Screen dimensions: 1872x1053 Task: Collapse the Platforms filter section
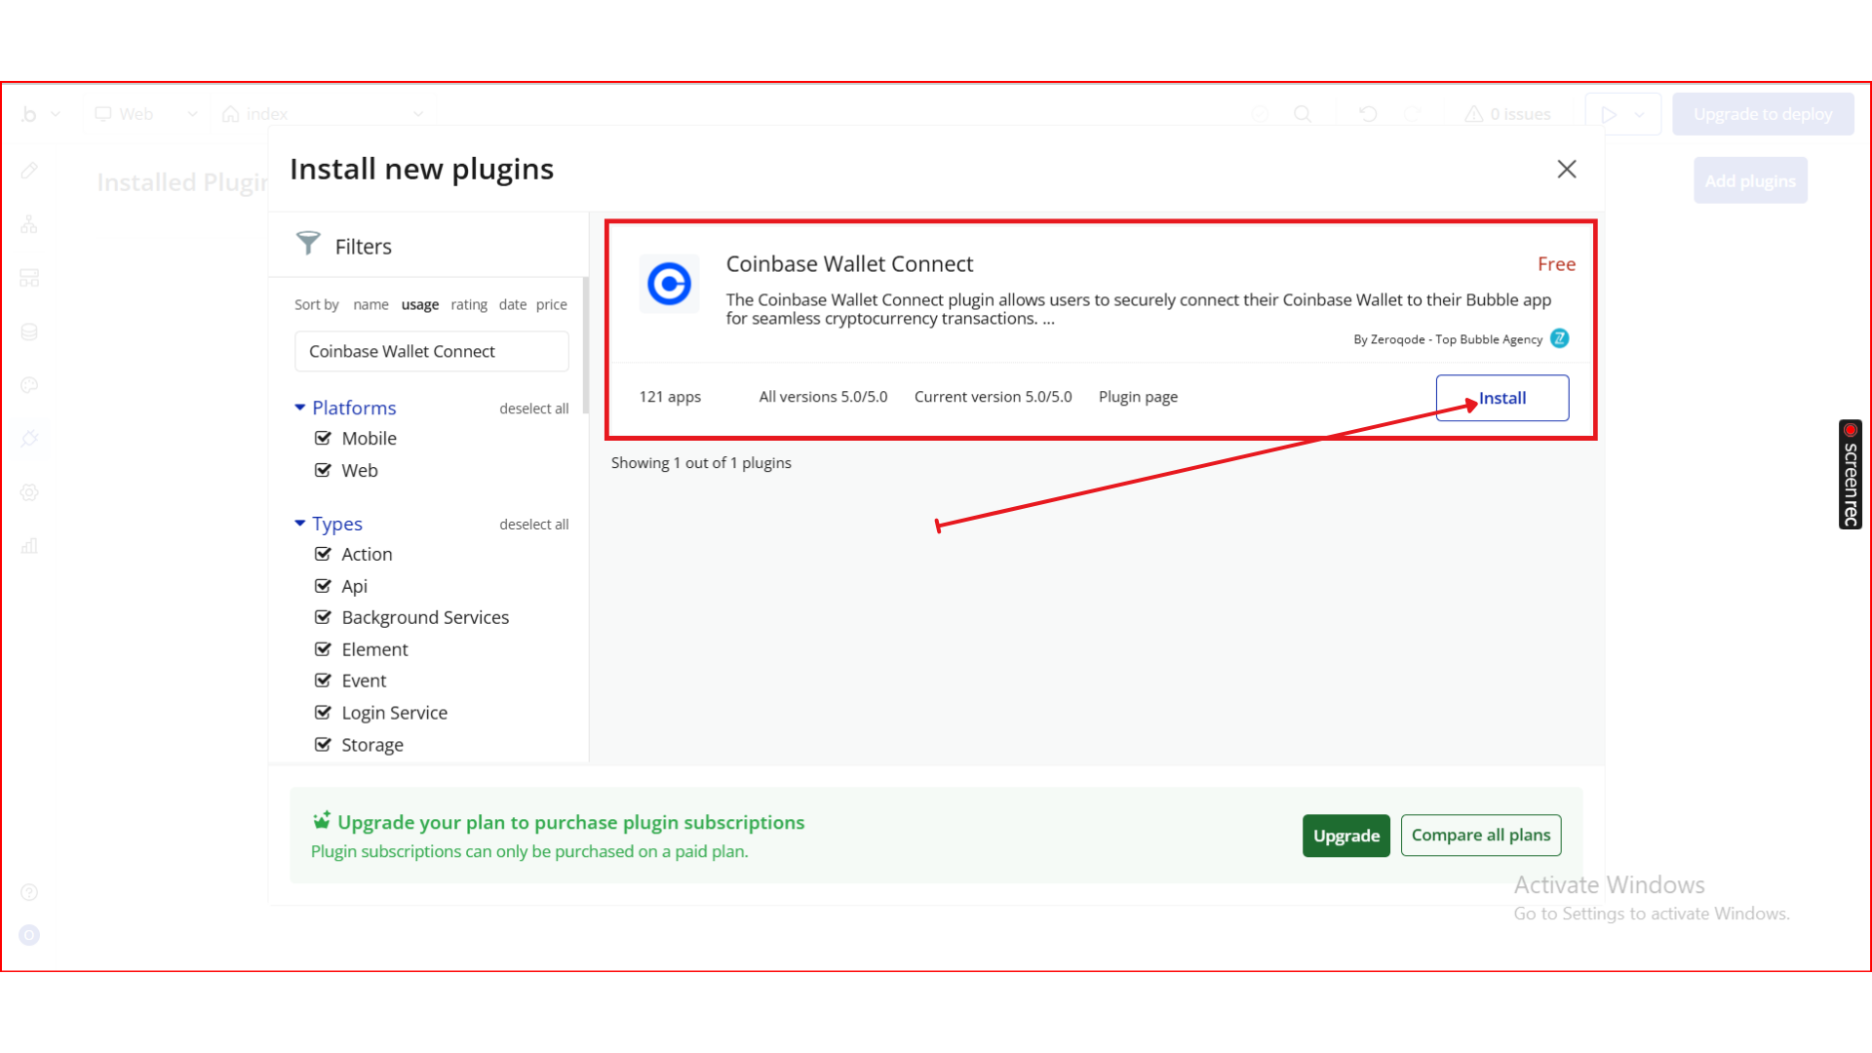coord(300,408)
